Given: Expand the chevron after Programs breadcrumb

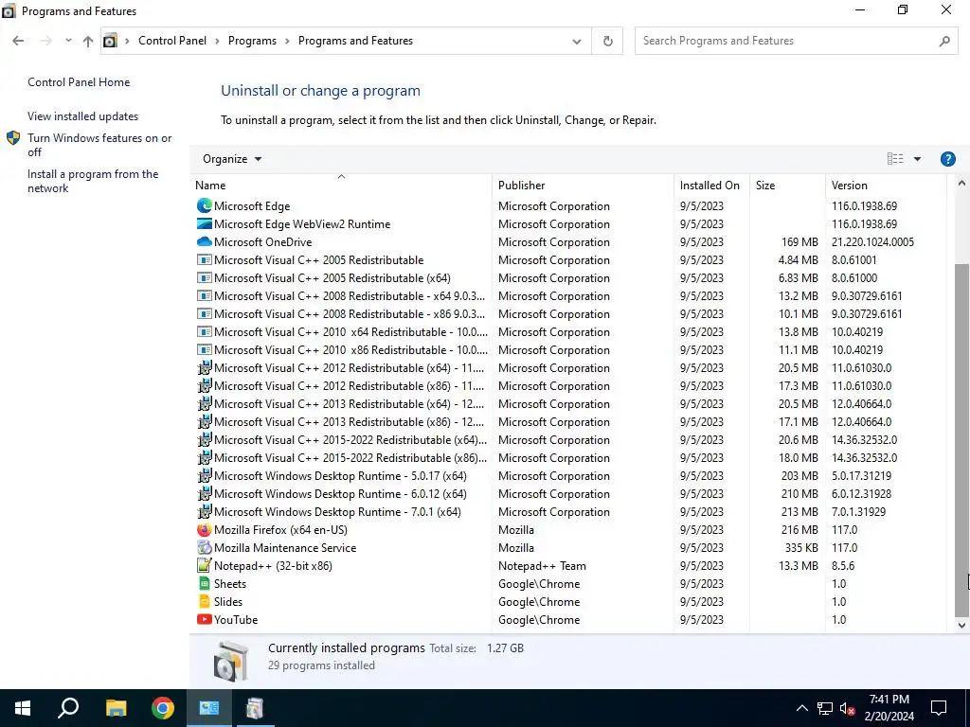Looking at the screenshot, I should (287, 41).
